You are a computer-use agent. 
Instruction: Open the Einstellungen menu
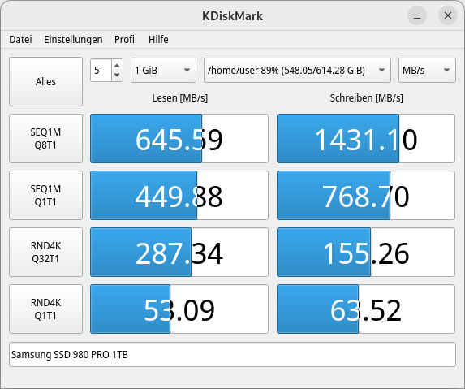coord(73,40)
